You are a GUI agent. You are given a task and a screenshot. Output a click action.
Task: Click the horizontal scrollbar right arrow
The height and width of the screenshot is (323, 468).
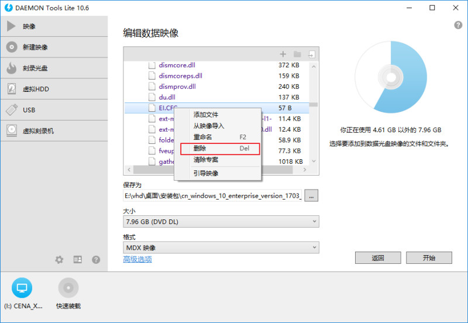click(x=304, y=170)
